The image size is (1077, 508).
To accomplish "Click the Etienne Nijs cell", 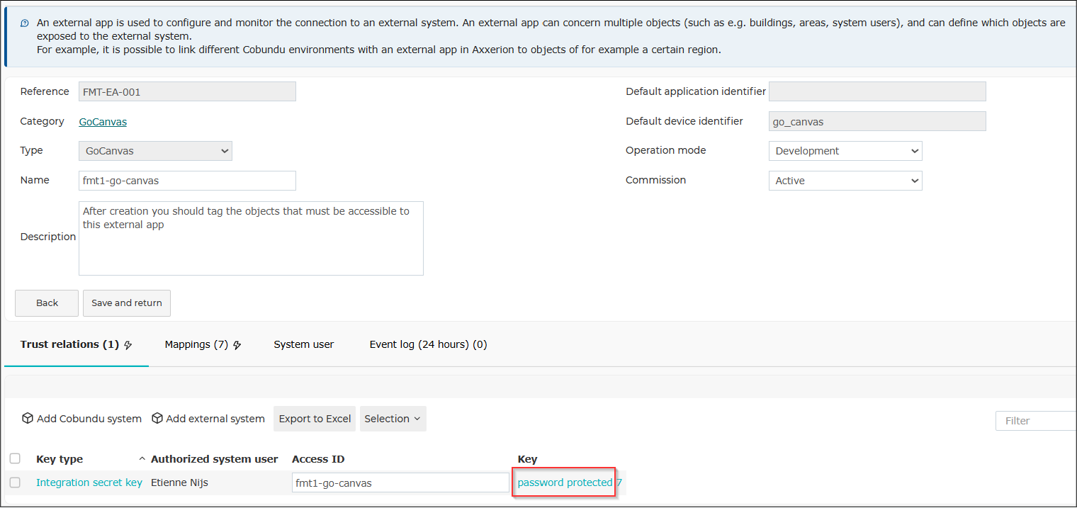I will (180, 482).
